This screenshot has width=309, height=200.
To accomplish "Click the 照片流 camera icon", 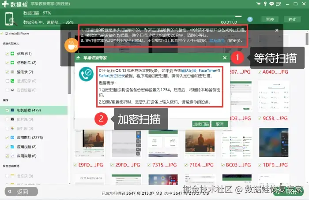I will pos(12,119).
